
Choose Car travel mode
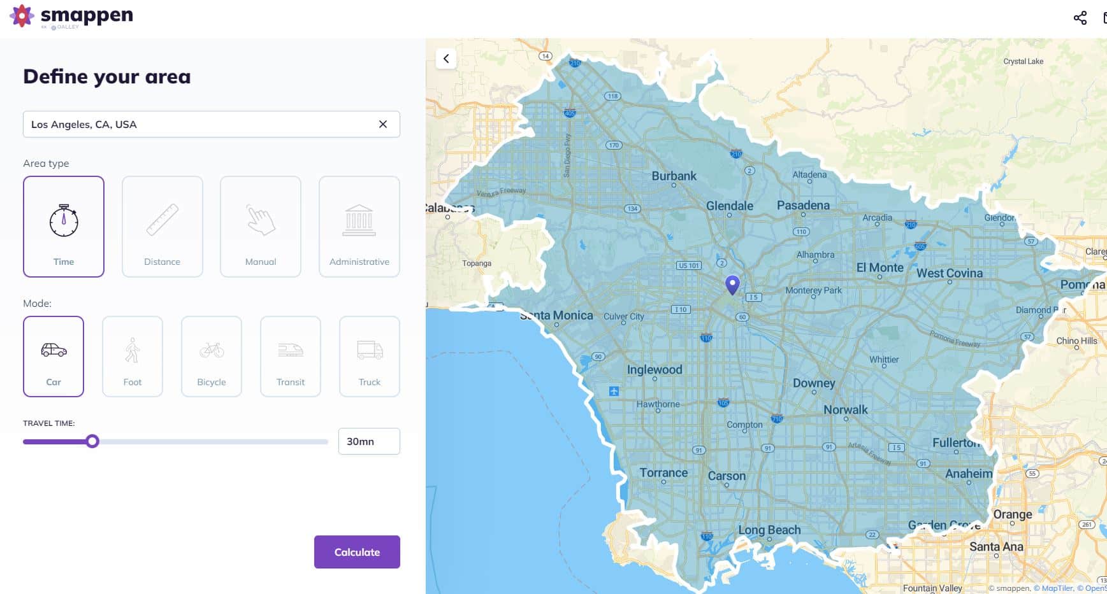click(x=54, y=357)
